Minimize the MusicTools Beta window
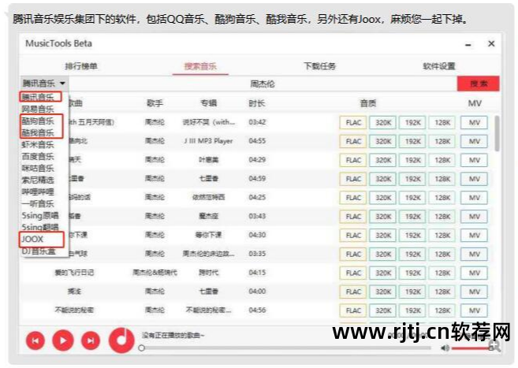The width and height of the screenshot is (518, 368). (x=468, y=45)
